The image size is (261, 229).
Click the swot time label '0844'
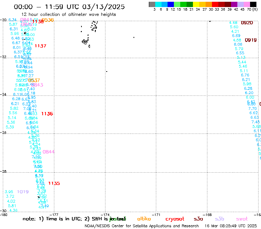pyautogui.click(x=48, y=152)
